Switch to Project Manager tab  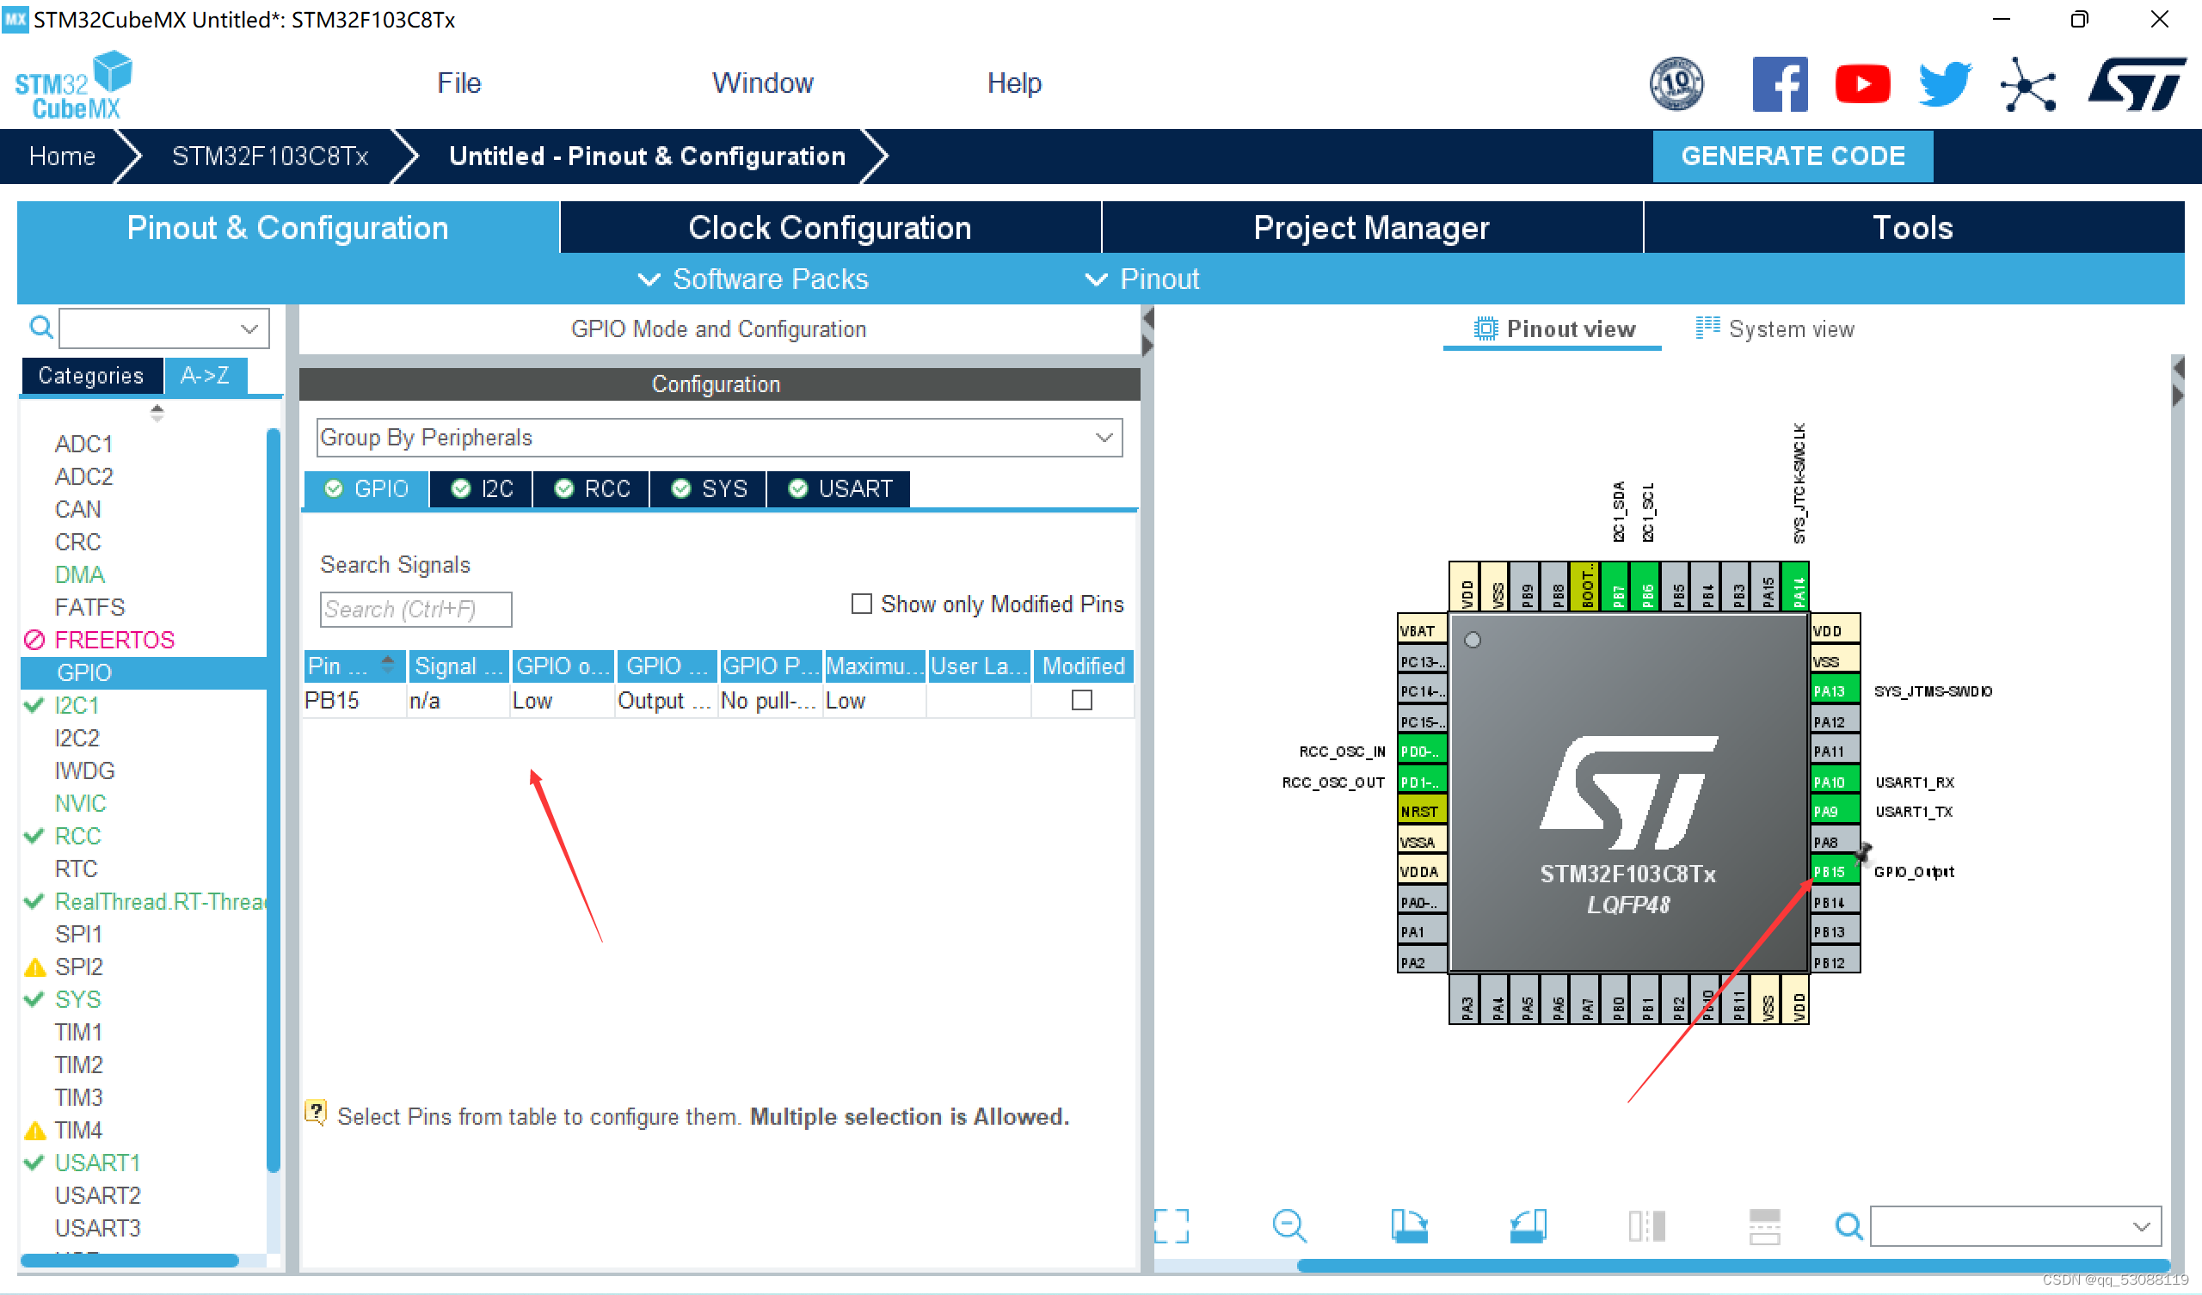point(1372,227)
